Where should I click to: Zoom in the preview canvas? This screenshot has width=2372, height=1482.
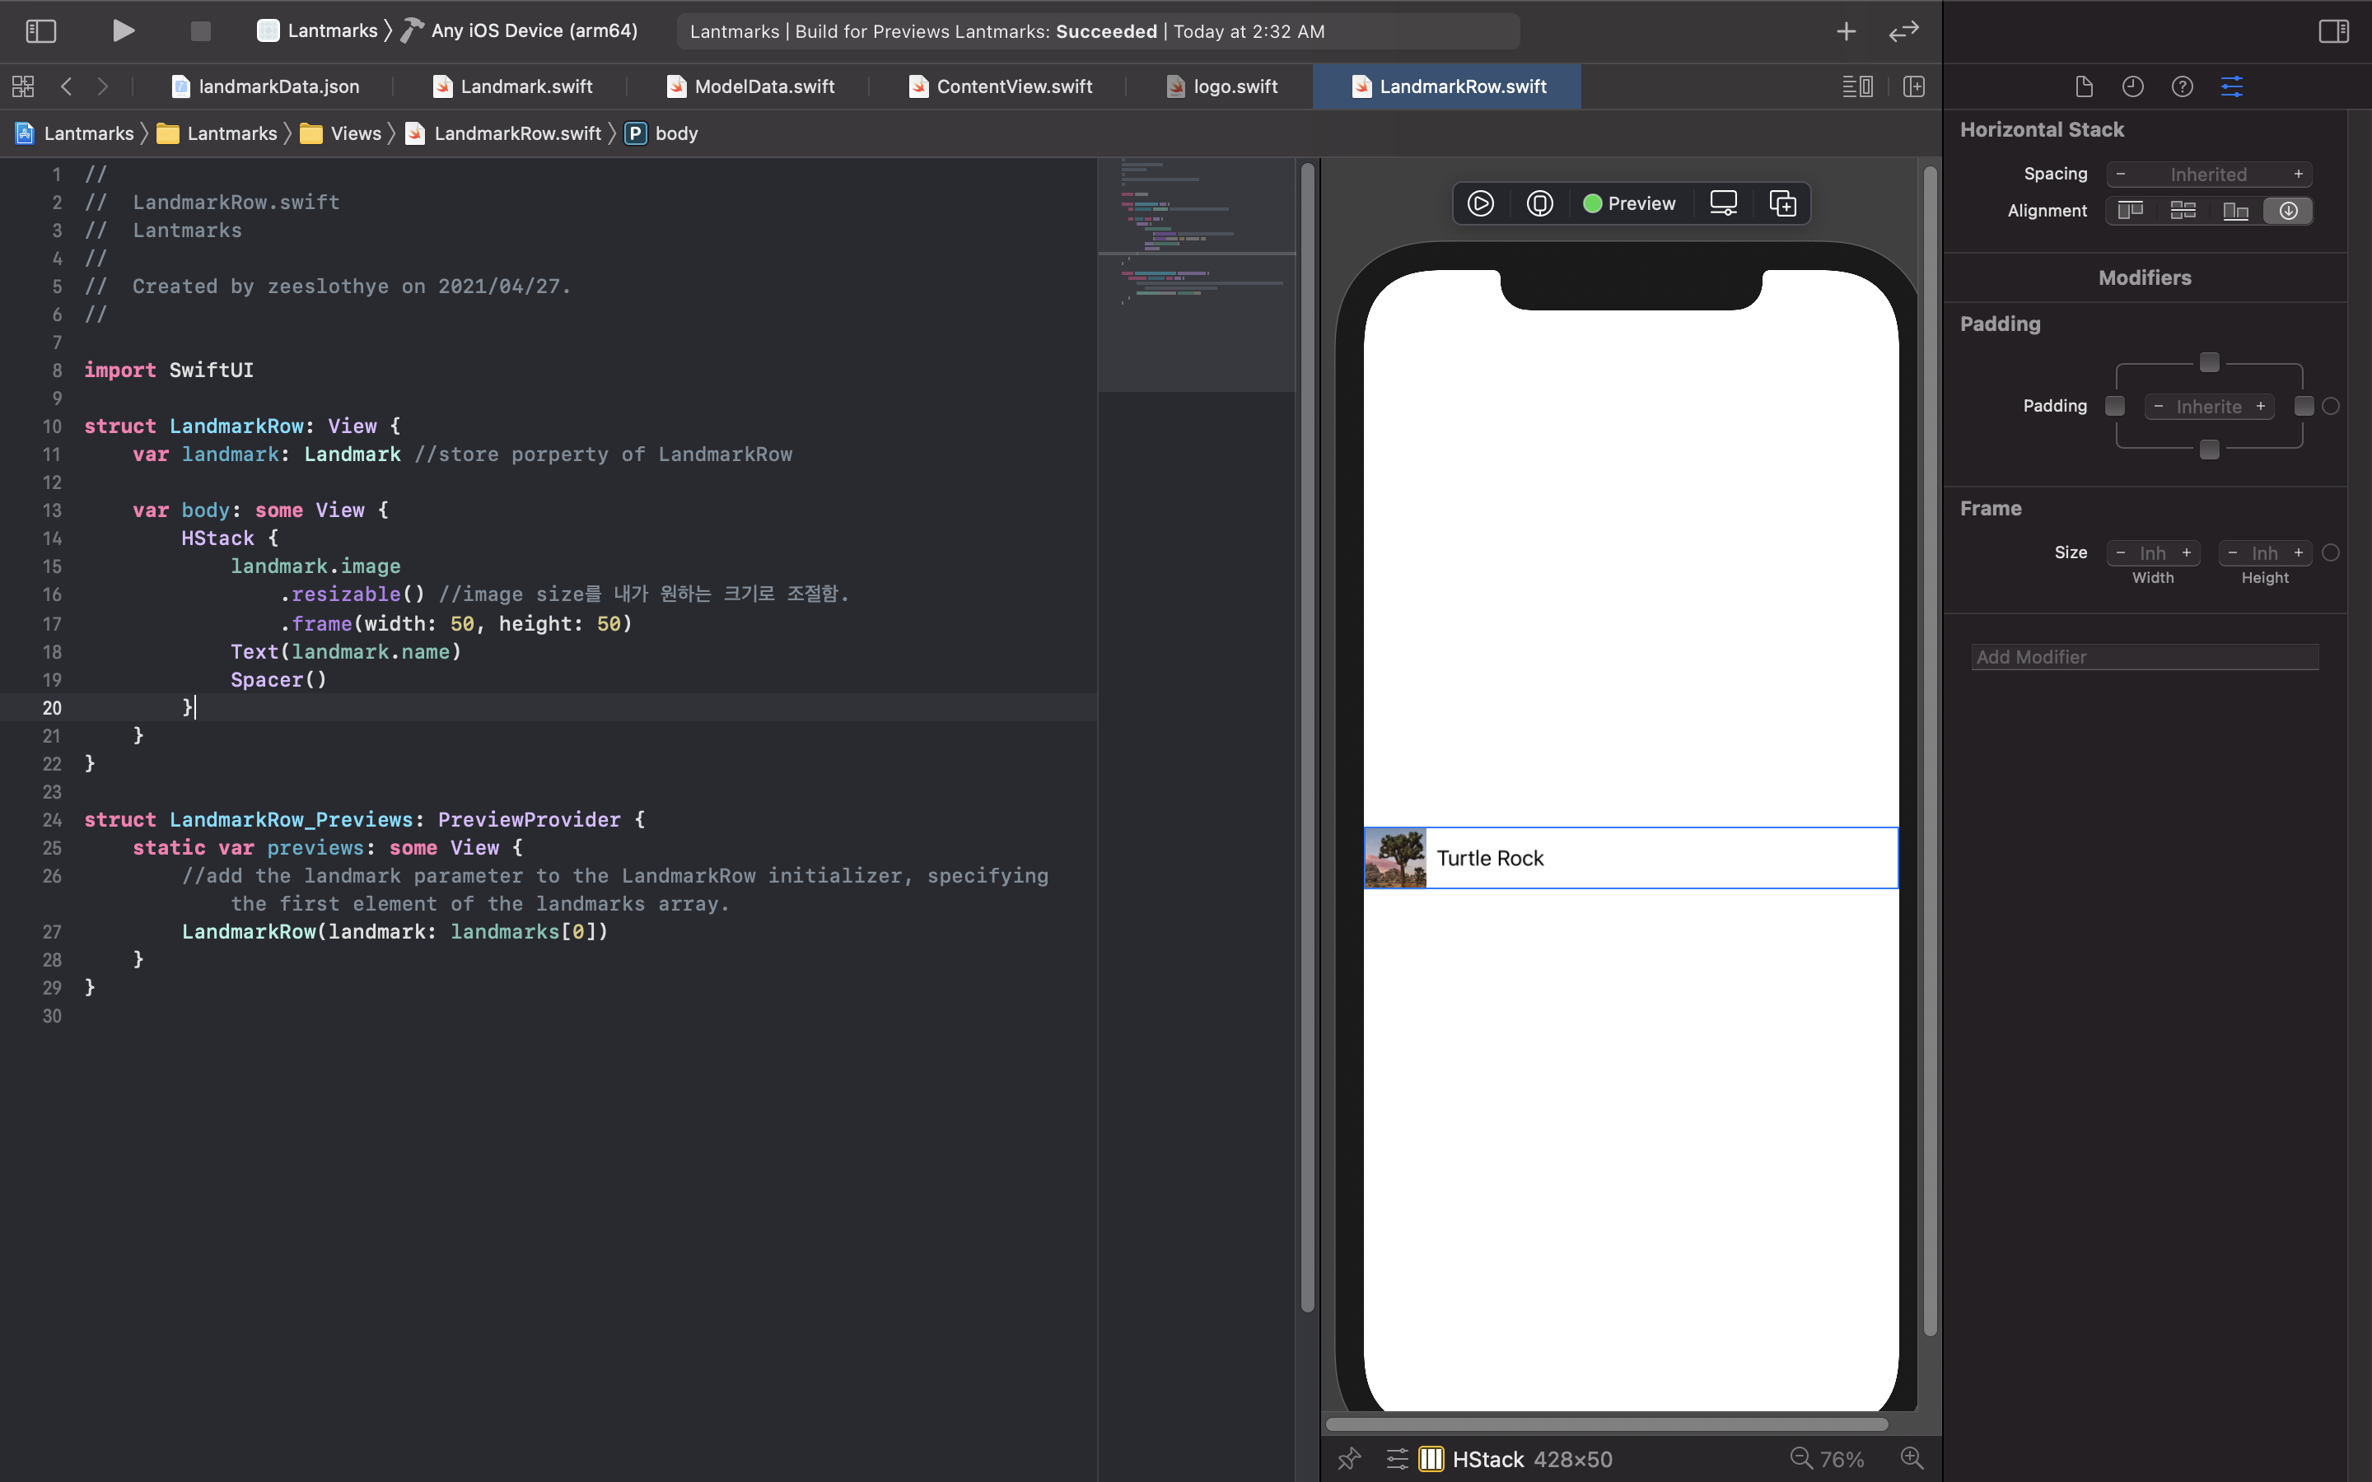[x=1912, y=1458]
